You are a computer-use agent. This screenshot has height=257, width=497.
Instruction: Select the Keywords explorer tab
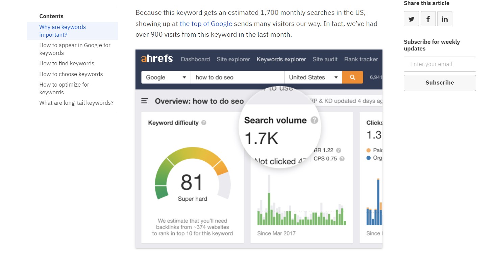pyautogui.click(x=281, y=59)
